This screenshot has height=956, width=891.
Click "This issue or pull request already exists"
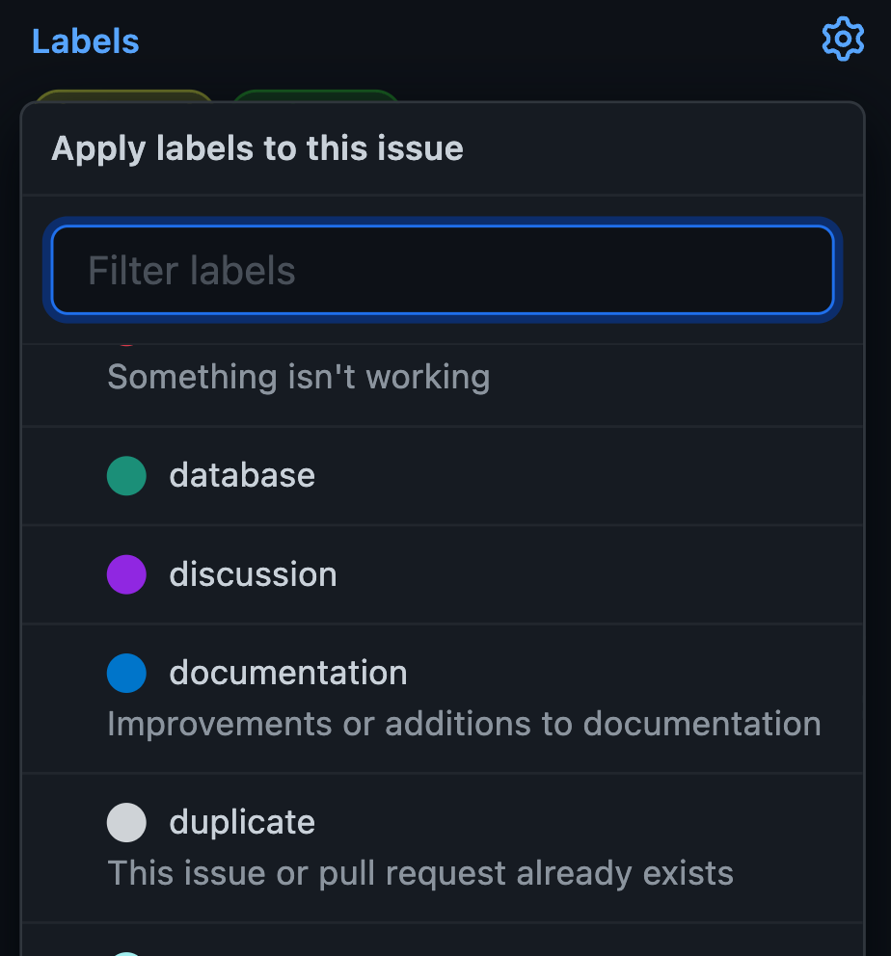tap(420, 873)
